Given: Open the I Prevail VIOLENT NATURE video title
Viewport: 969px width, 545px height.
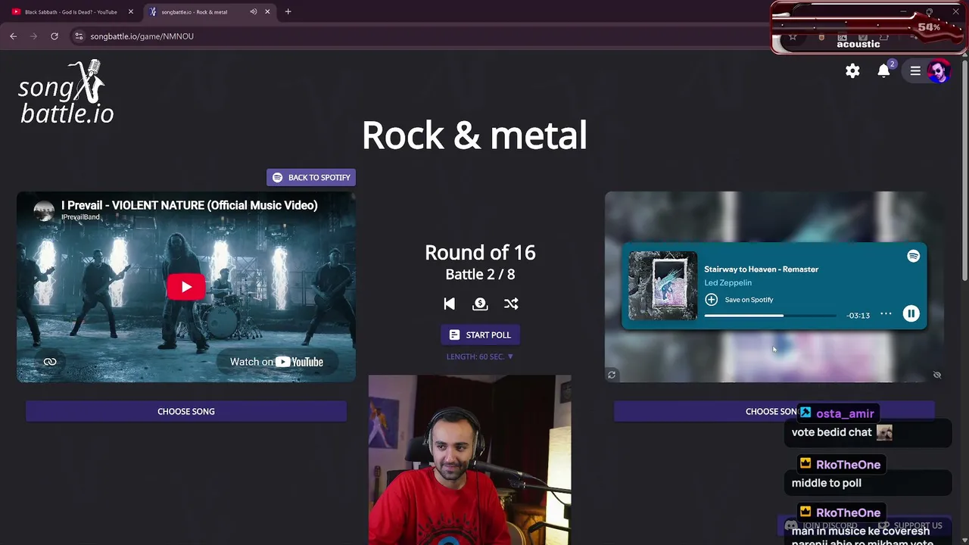Looking at the screenshot, I should point(189,205).
